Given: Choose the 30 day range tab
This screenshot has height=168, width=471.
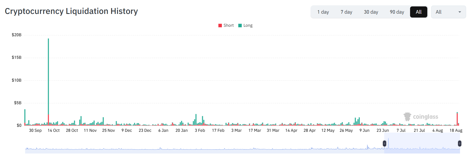Looking at the screenshot, I should tap(371, 12).
